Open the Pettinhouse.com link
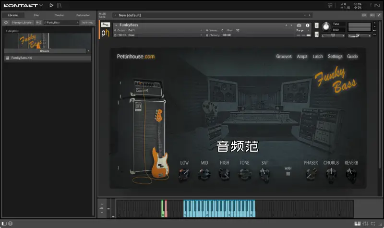 coord(136,57)
